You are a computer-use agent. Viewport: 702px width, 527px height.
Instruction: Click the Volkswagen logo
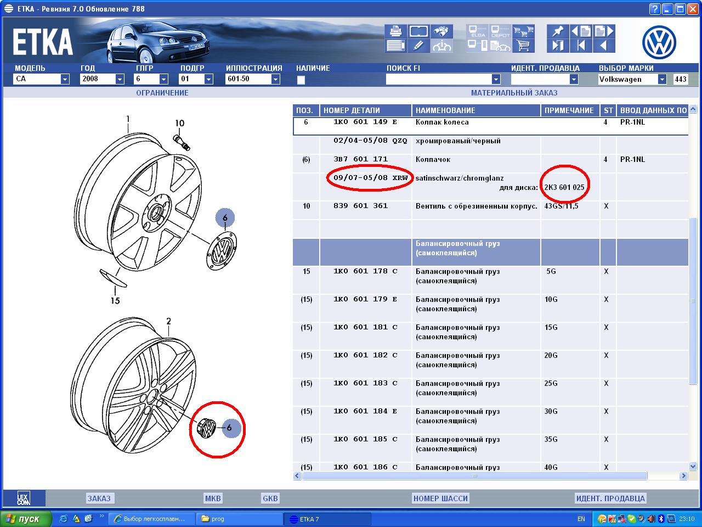pos(659,42)
